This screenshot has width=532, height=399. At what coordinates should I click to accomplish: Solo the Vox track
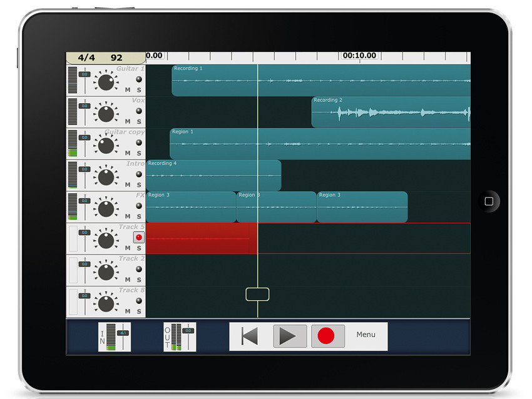click(x=139, y=121)
